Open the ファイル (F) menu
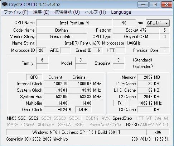The image size is (174, 146). click(16, 12)
